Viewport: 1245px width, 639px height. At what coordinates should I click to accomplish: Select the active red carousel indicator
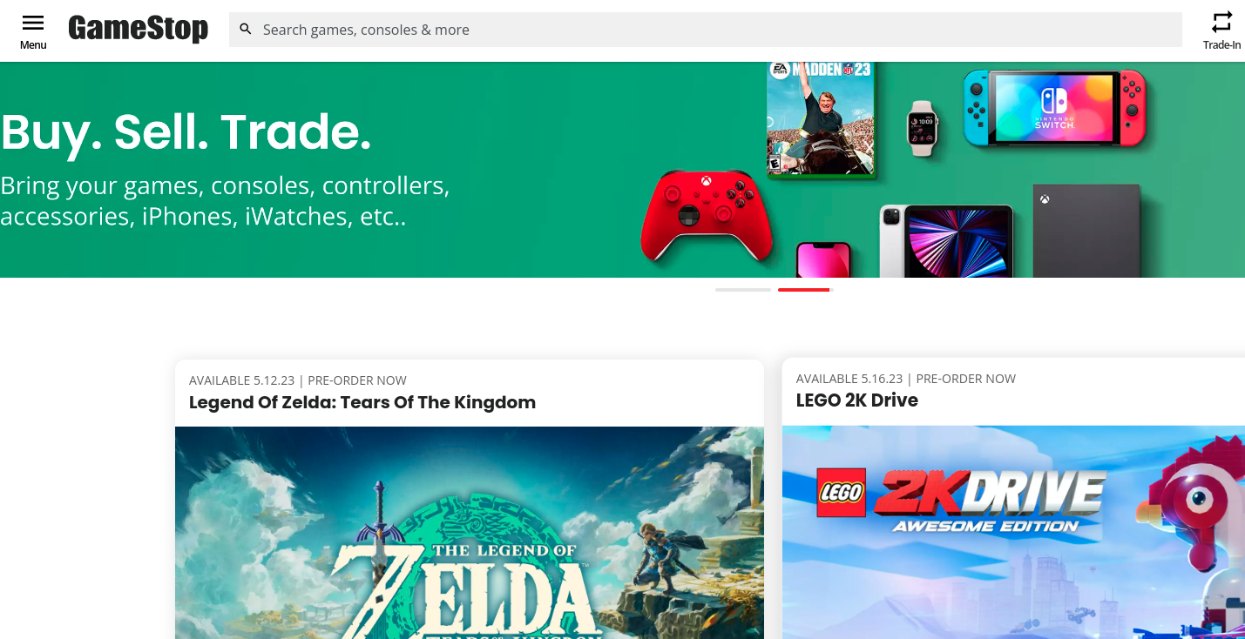coord(804,289)
